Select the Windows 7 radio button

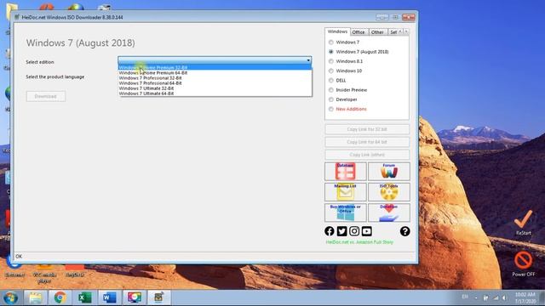(x=331, y=42)
